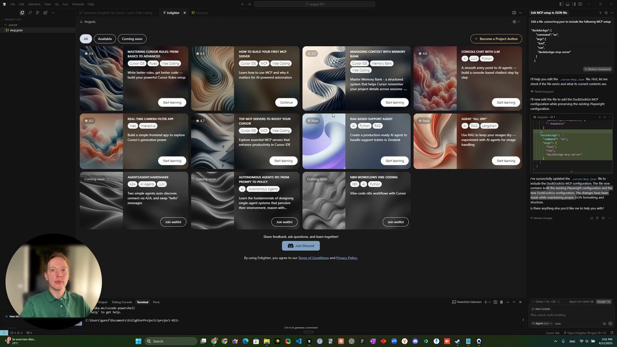Image resolution: width=617 pixels, height=347 pixels.
Task: Join waitlist for n8n Workflows Vibe-Coding
Action: click(396, 222)
